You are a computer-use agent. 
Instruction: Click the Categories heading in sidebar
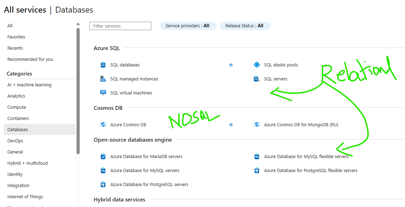(19, 74)
